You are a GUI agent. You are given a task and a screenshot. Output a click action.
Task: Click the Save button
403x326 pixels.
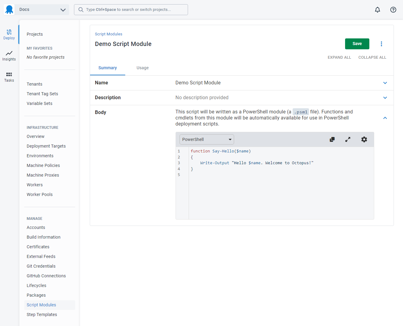[357, 44]
